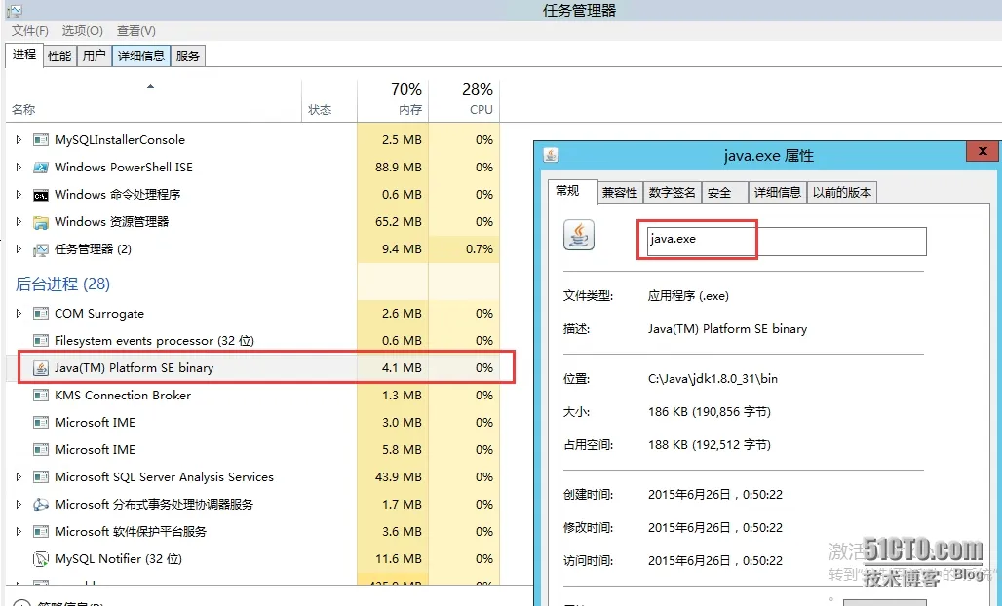Expand Microsoft 软件保护平台服务 entry
The height and width of the screenshot is (606, 1002).
(19, 532)
